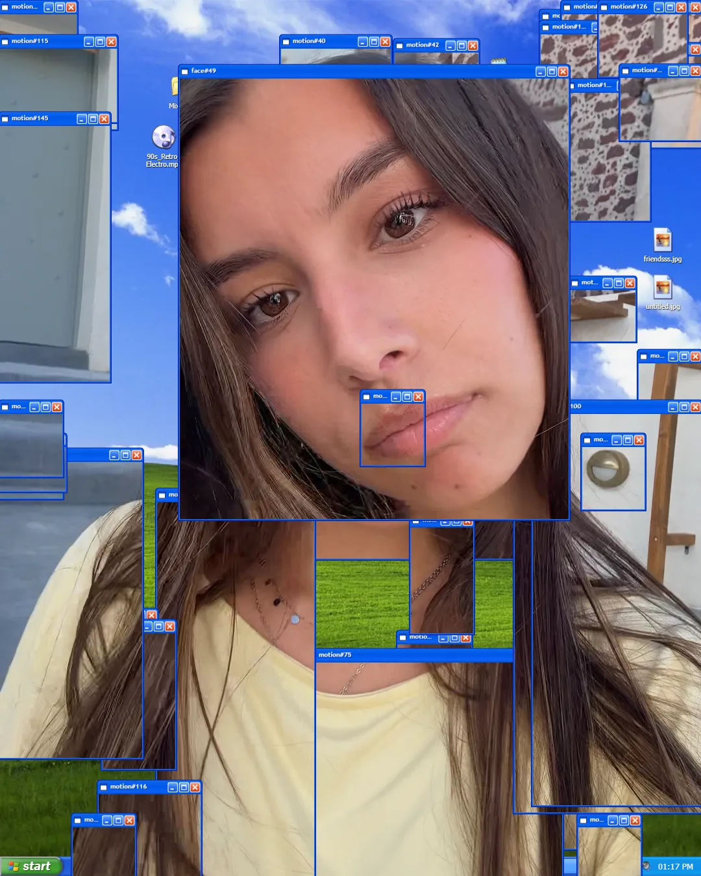Close the motion#115 window
701x876 pixels.
[111, 42]
